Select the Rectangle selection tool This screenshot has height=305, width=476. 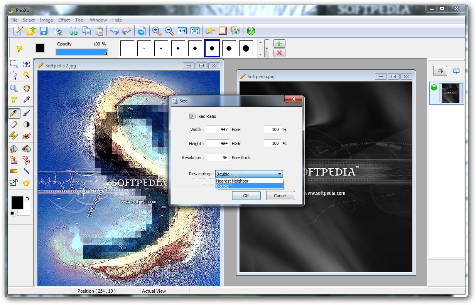coord(14,64)
